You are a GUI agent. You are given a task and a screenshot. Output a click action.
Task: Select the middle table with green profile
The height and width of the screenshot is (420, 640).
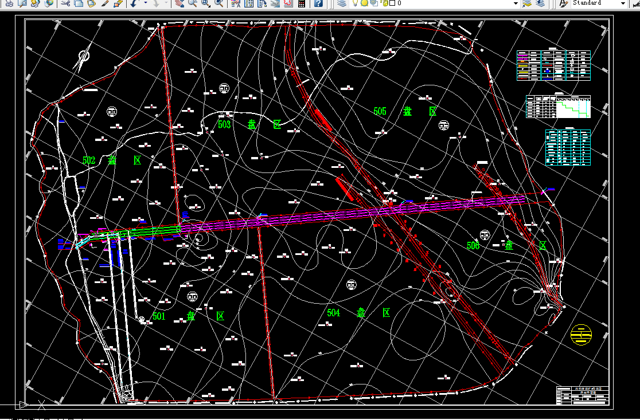click(558, 107)
